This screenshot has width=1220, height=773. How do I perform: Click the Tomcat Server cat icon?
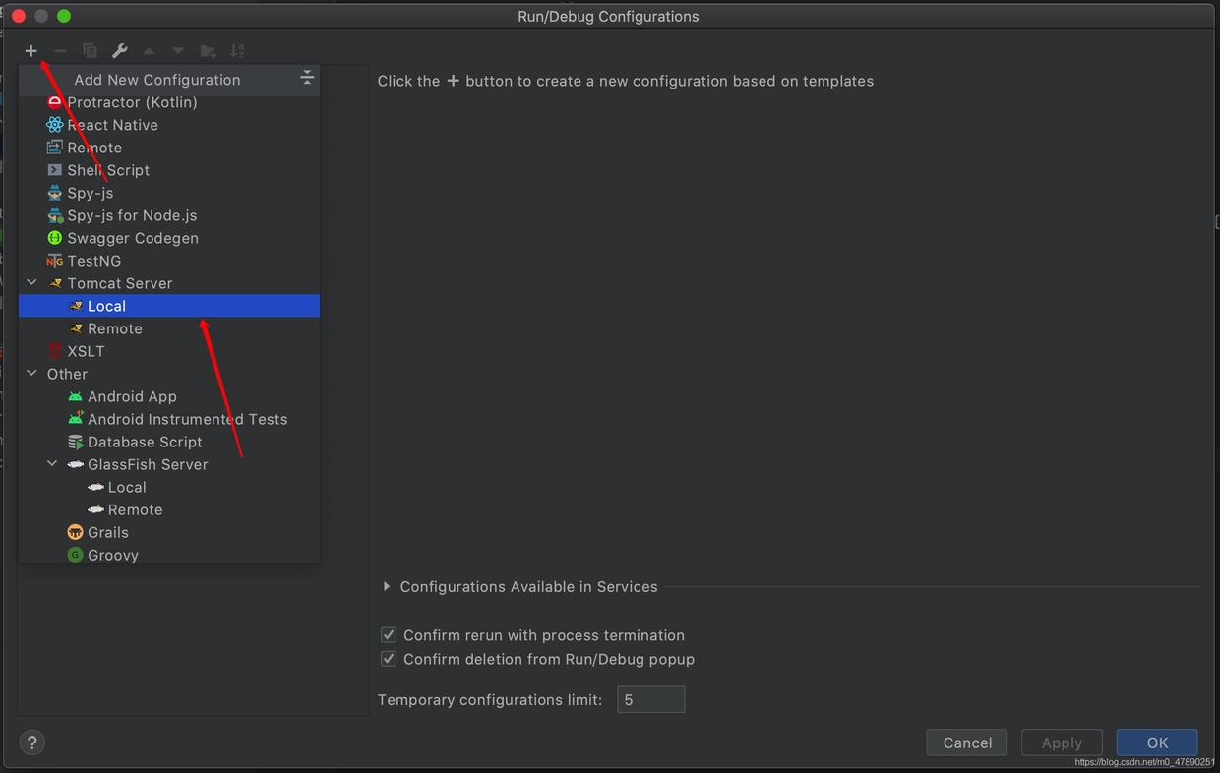[55, 283]
